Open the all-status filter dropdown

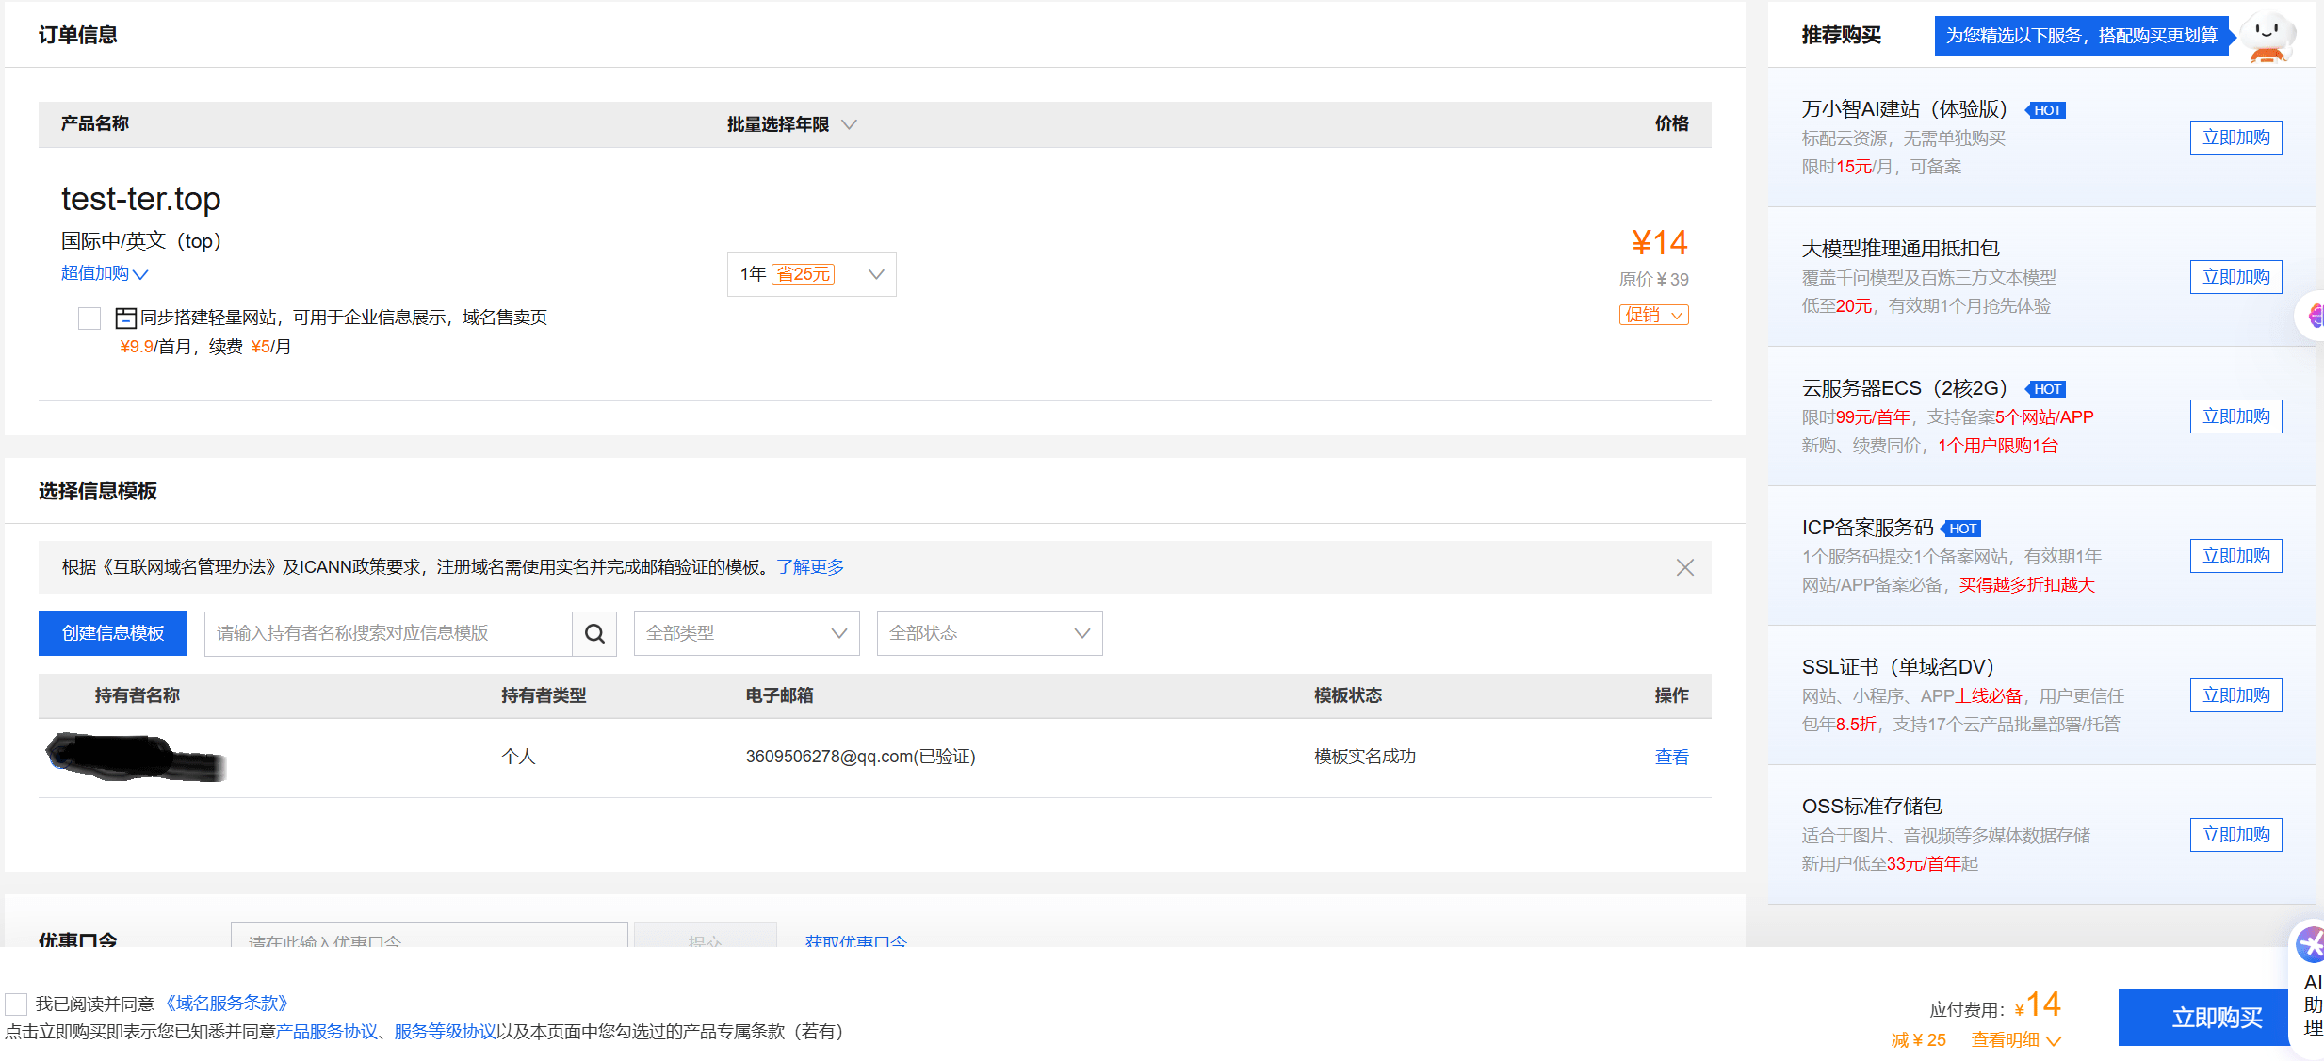[x=989, y=633]
